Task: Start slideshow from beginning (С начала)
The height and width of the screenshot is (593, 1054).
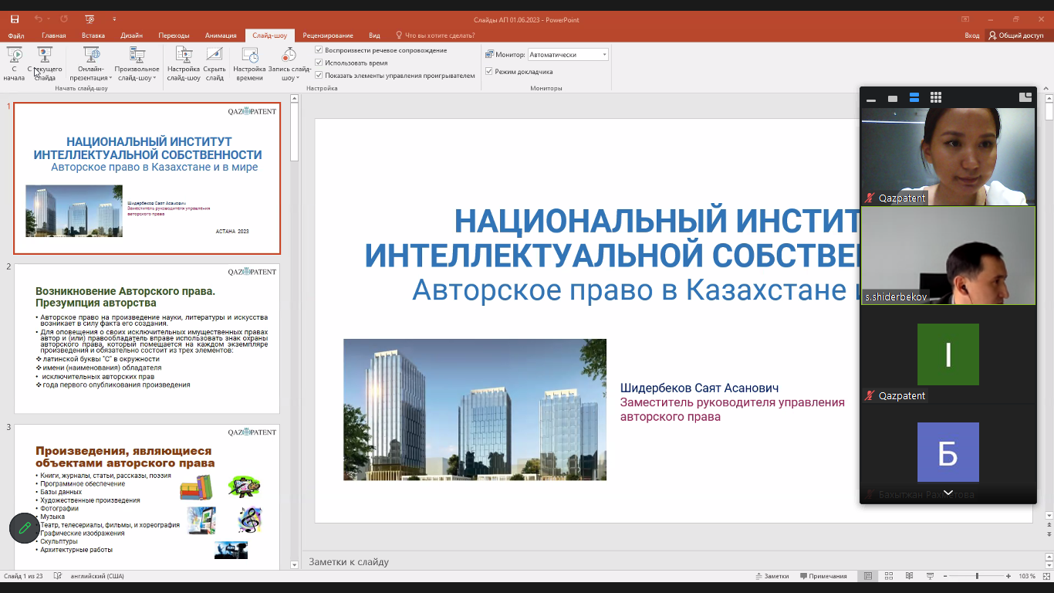Action: pos(14,63)
